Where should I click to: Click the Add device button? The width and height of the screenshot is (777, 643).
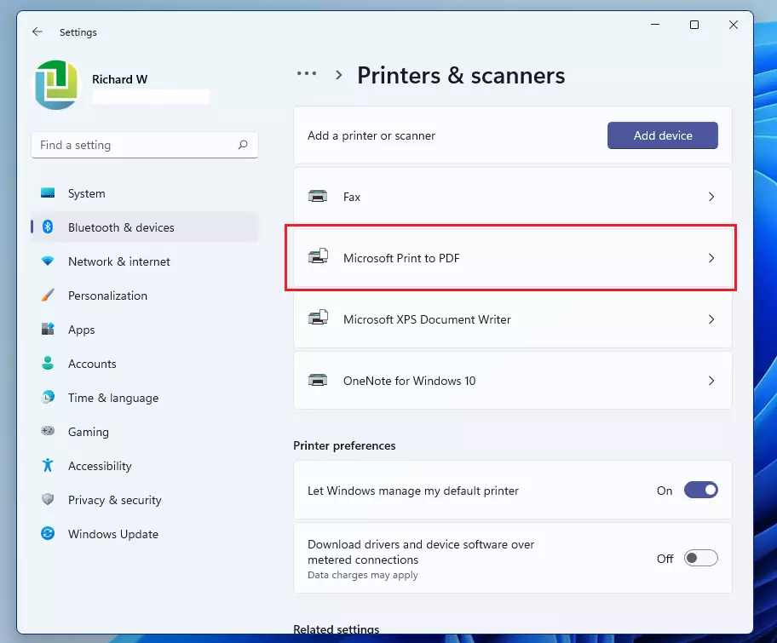pos(663,135)
